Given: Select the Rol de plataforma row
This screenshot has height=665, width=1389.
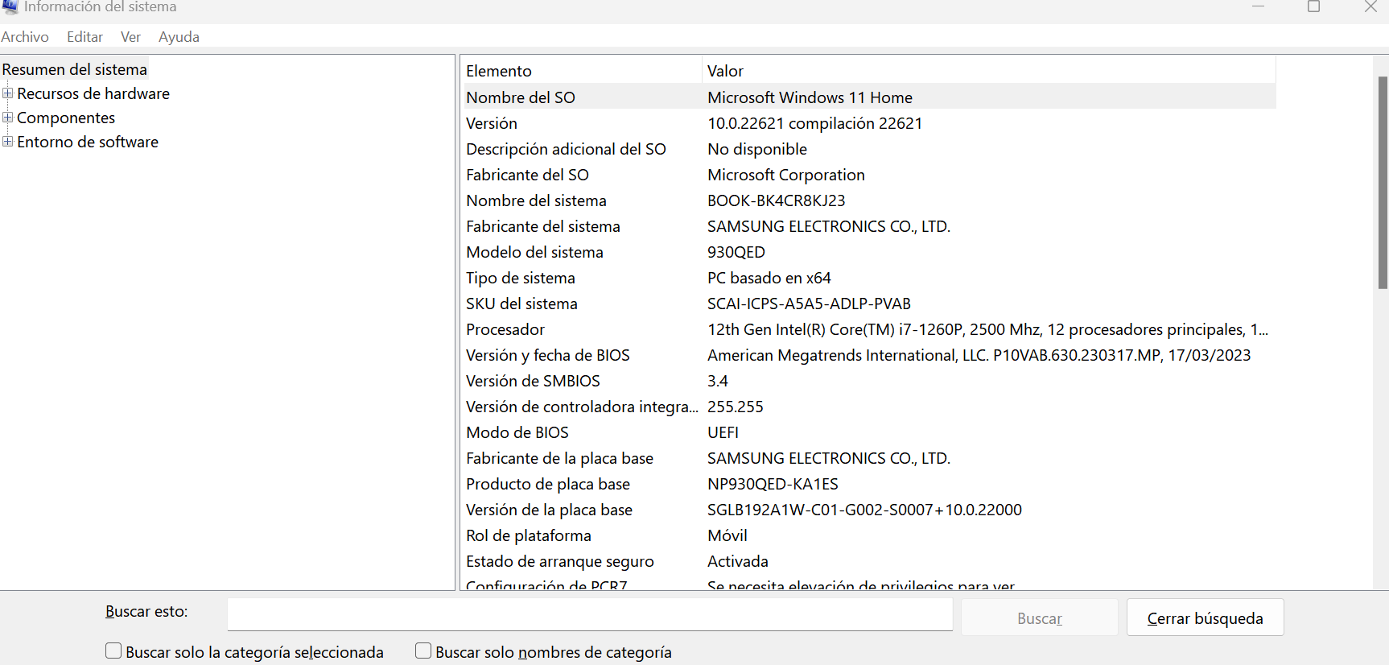Looking at the screenshot, I should (869, 535).
